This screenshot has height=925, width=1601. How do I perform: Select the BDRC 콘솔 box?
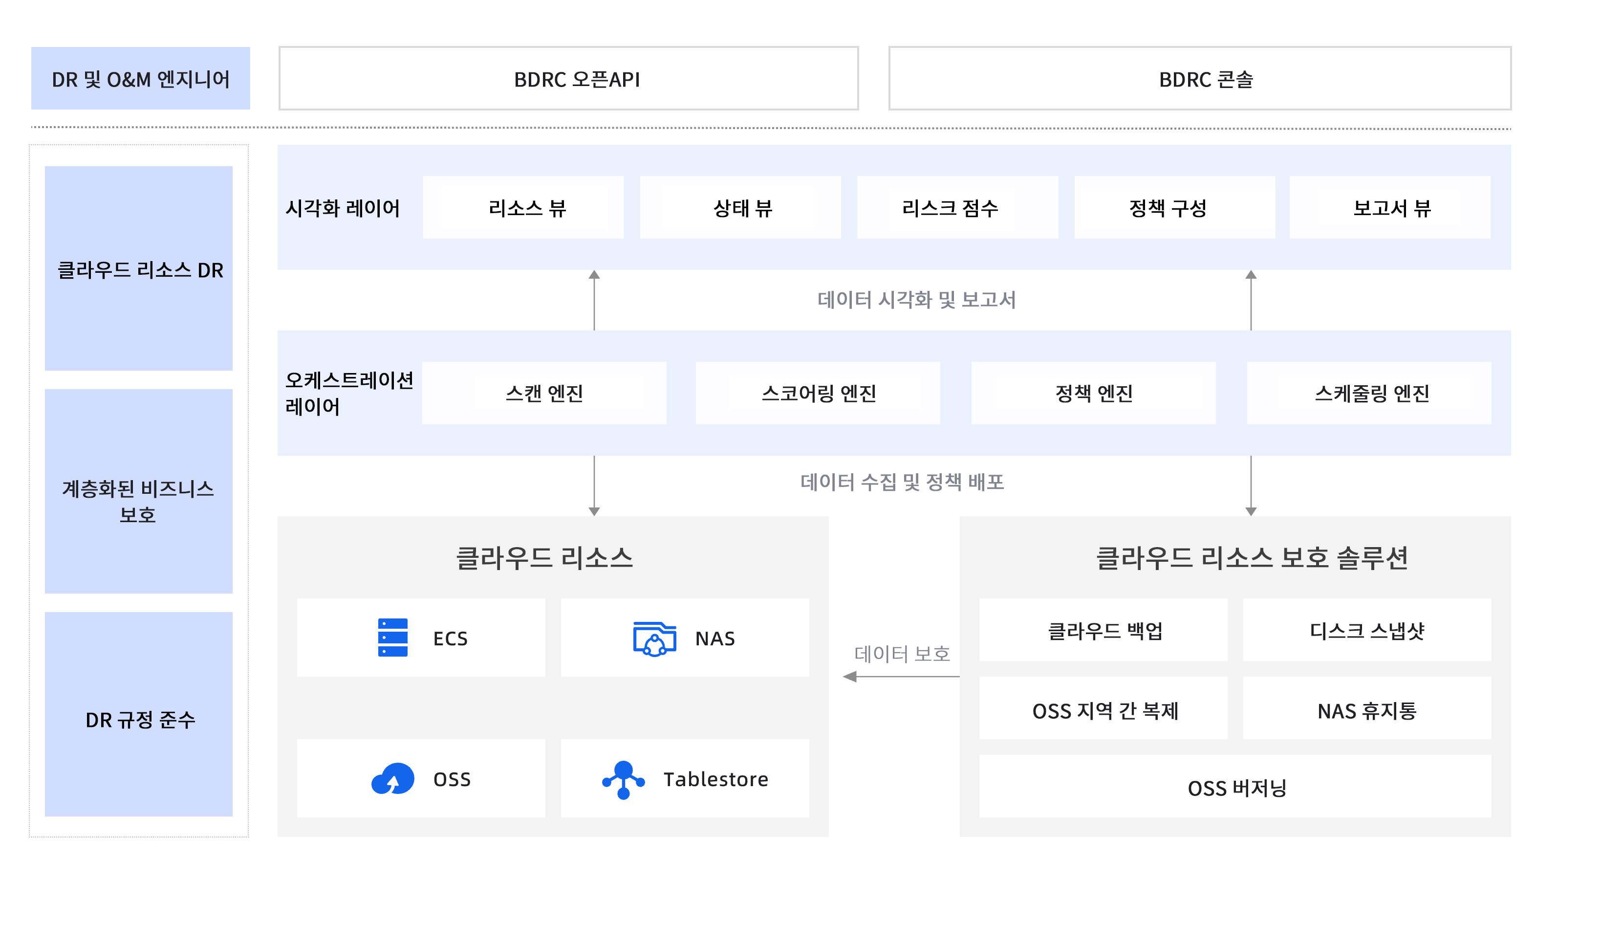(x=1199, y=79)
